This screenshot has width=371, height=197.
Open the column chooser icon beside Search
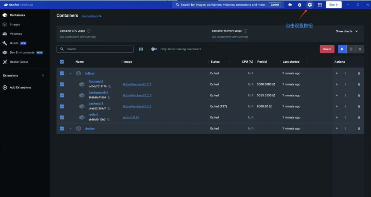coord(141,49)
